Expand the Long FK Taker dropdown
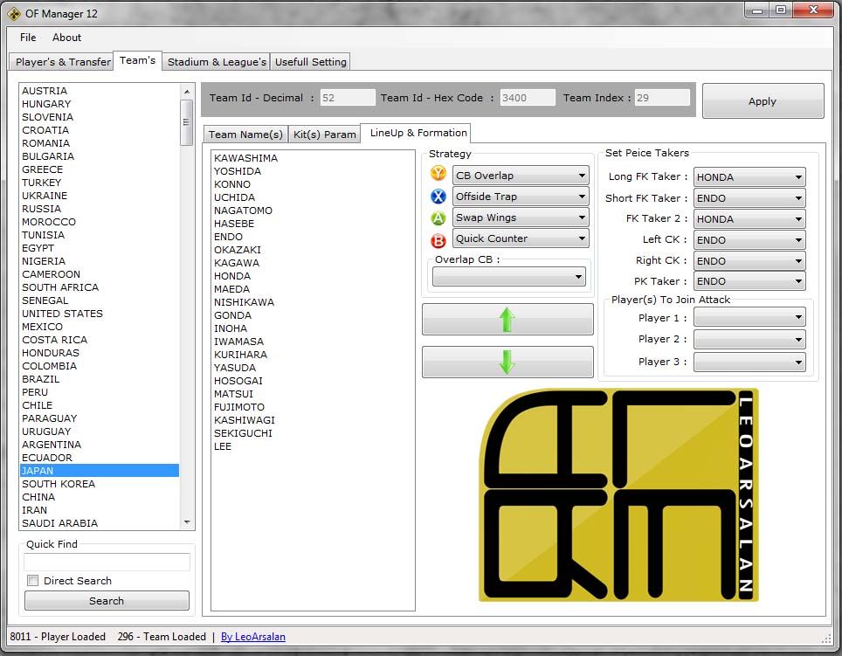The image size is (842, 656). click(749, 177)
